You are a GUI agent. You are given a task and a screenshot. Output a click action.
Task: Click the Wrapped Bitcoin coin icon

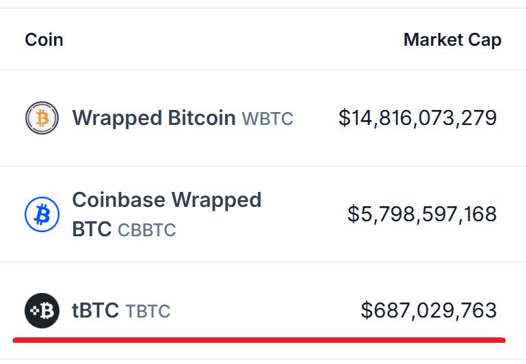pyautogui.click(x=42, y=118)
